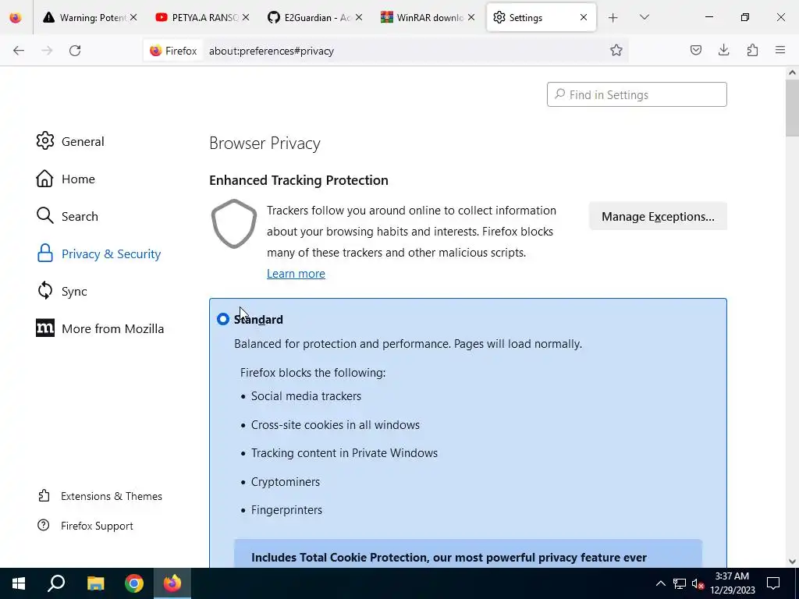Click the Search magnifier icon in sidebar
Image resolution: width=799 pixels, height=599 pixels.
point(44,215)
